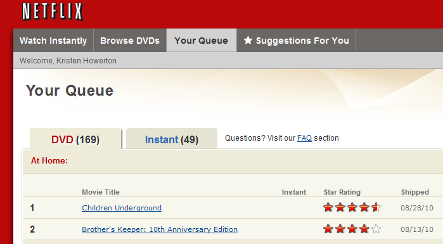Click the star icon beside Suggestions For You

click(x=248, y=41)
